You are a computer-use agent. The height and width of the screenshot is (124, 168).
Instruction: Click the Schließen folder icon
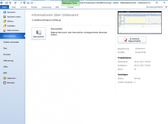click(x=5, y=26)
